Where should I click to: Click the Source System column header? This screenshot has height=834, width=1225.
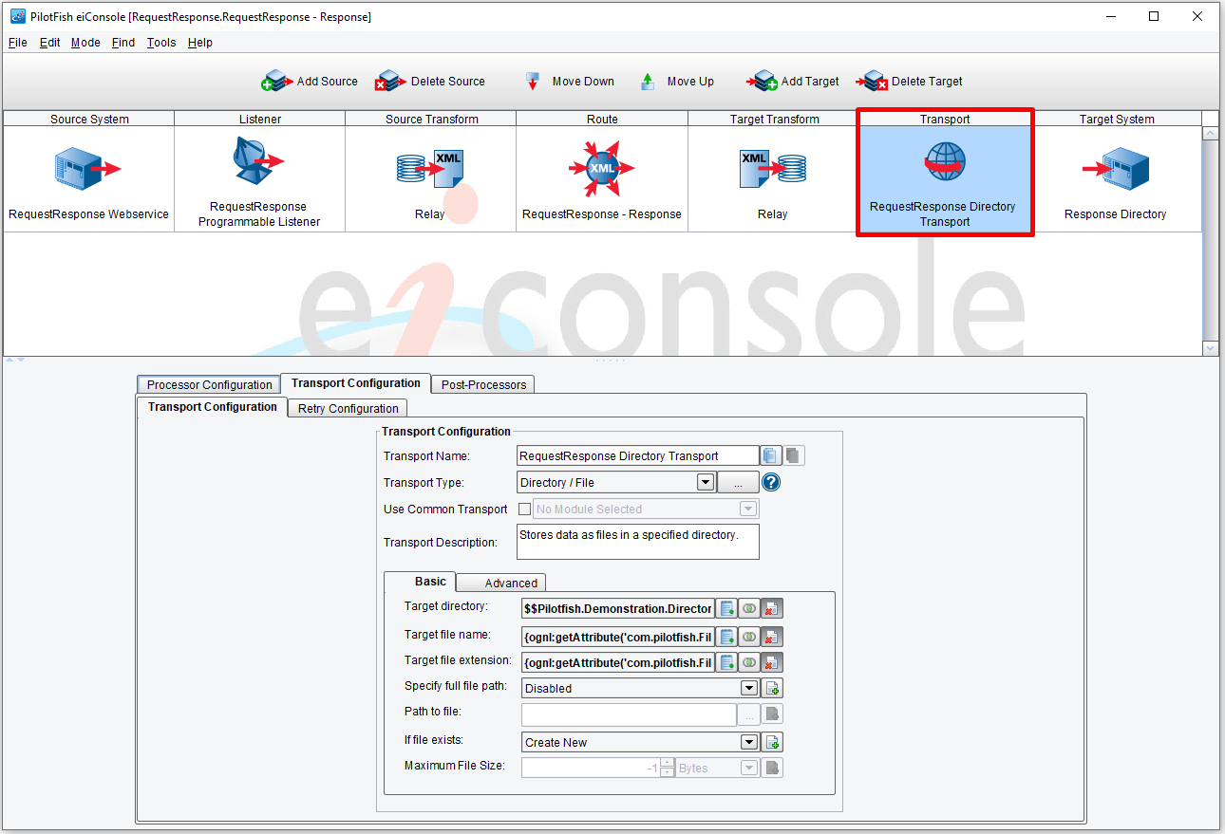(x=89, y=119)
